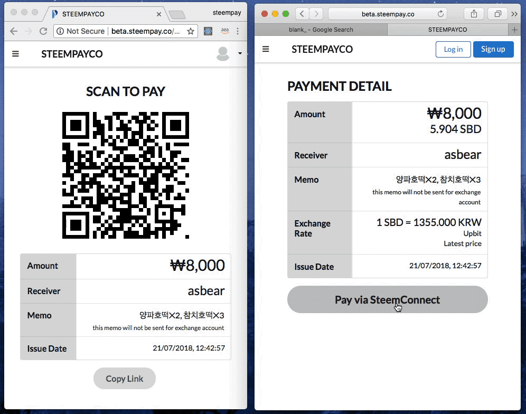
Task: Click 'asbear' receiver in Safari window
Action: point(463,155)
